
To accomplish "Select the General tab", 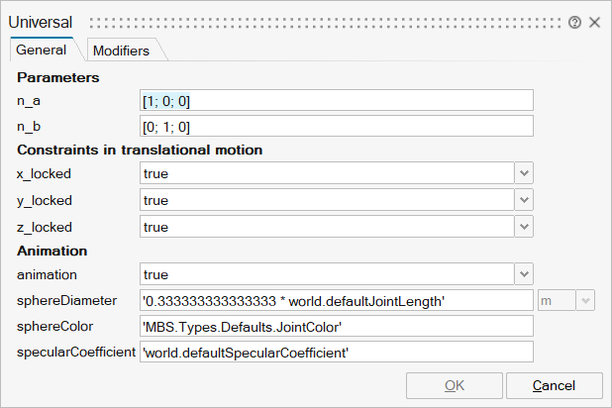I will click(42, 51).
